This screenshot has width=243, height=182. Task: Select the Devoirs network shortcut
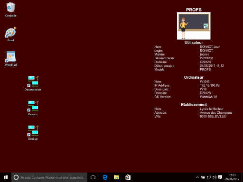[33, 108]
